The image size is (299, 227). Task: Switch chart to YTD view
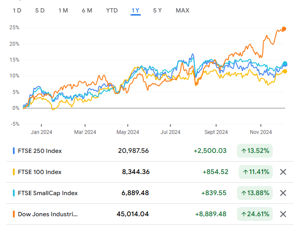[112, 10]
